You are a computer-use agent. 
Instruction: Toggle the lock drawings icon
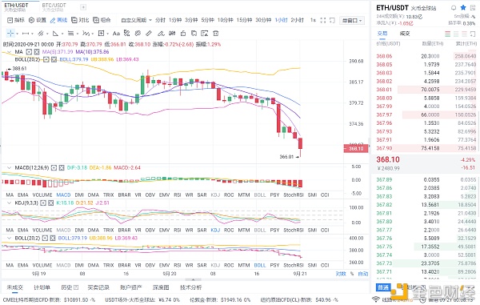[183, 34]
